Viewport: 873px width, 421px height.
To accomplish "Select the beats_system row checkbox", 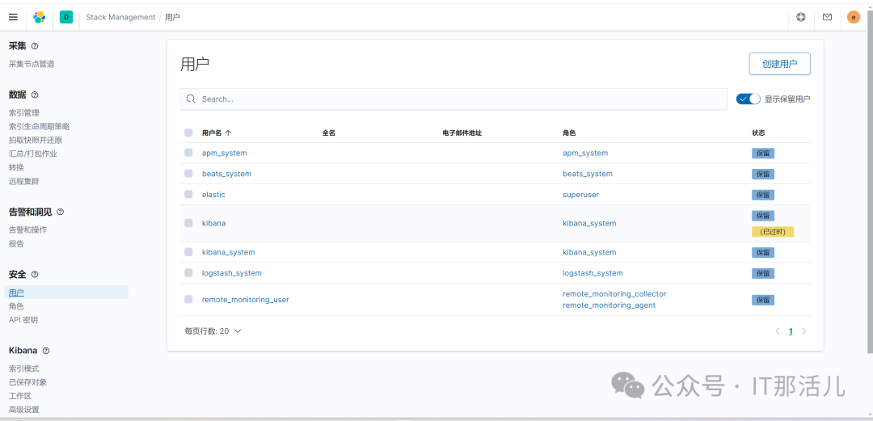I will point(188,174).
